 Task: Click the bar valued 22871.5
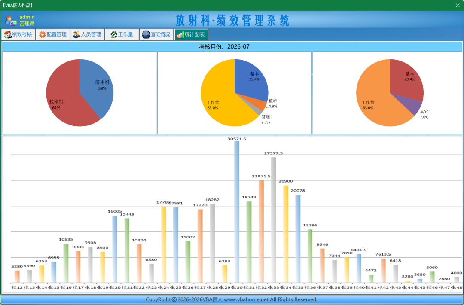[x=261, y=232]
